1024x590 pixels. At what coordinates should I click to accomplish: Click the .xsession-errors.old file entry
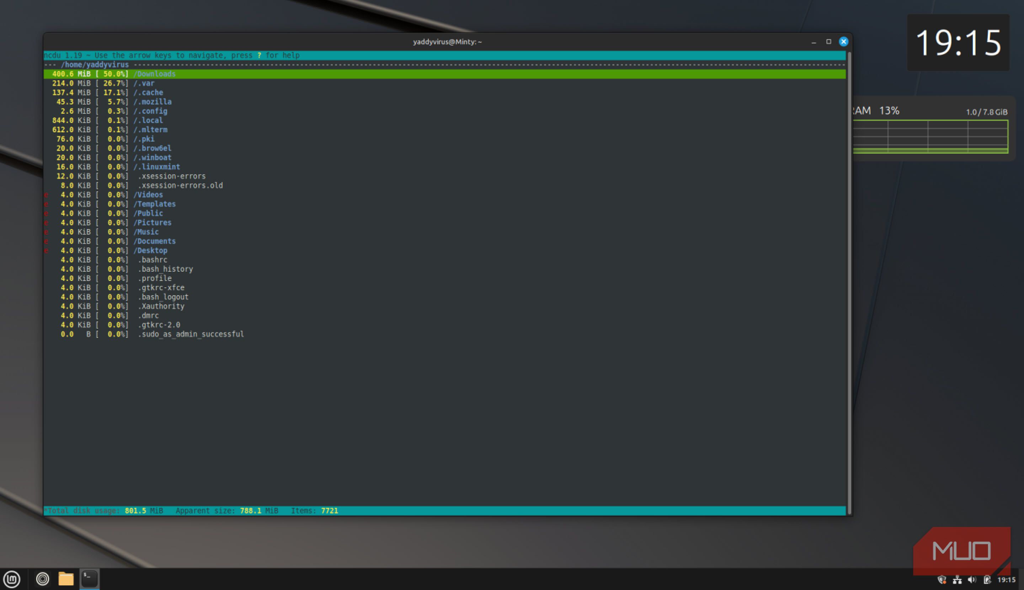click(180, 186)
